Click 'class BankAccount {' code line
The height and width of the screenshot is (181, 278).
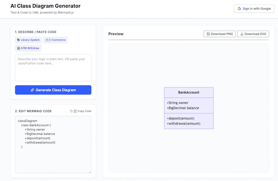point(36,125)
